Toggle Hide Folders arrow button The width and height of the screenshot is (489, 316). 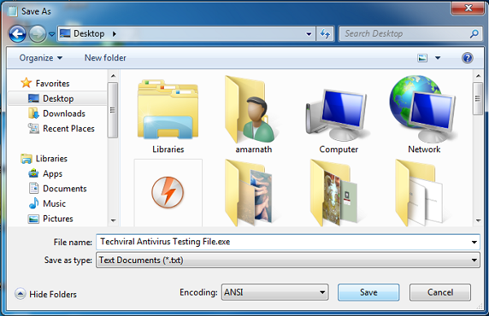pos(20,294)
